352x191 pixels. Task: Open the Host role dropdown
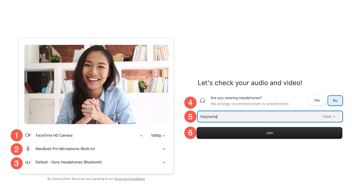tap(329, 117)
